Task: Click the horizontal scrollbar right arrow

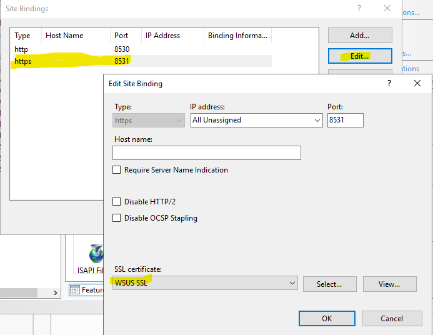Action: 55,291
